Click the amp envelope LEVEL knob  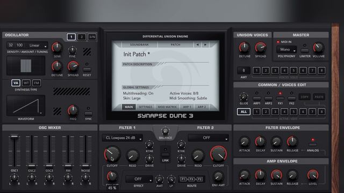(x=313, y=175)
